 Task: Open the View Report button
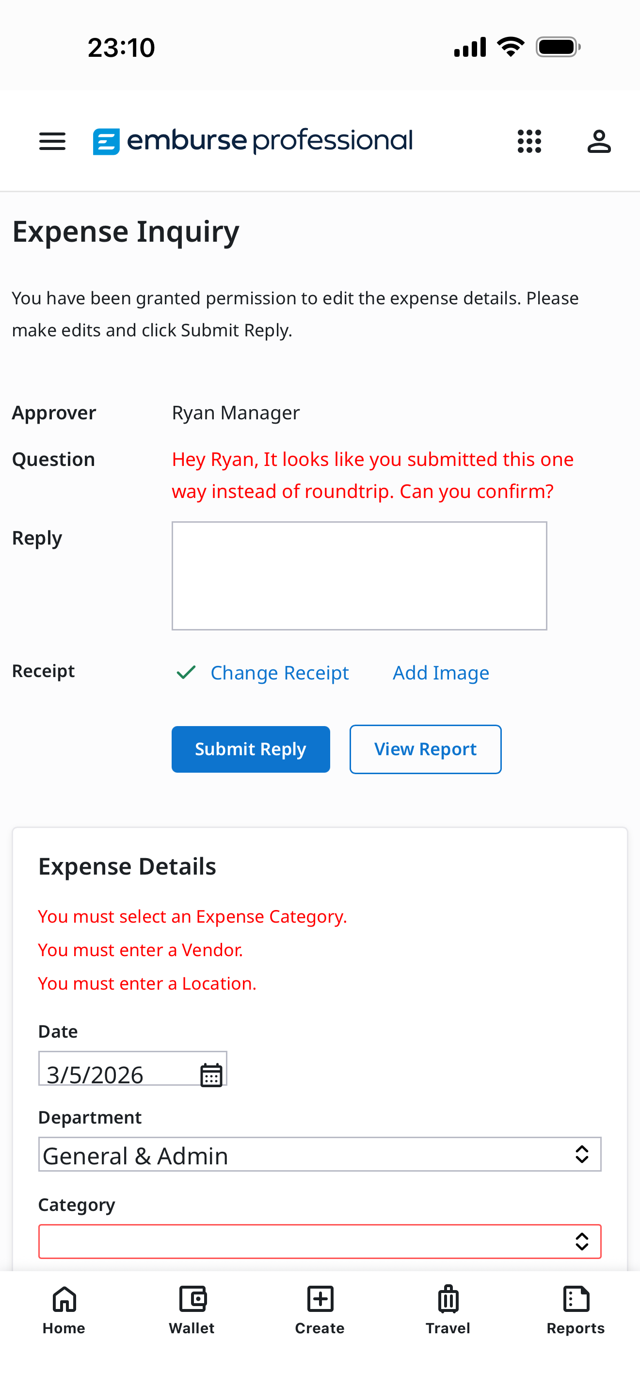[425, 749]
